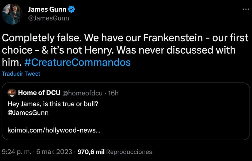This screenshot has height=161, width=252.
Task: Click Traducir Tweet to translate
Action: point(21,74)
